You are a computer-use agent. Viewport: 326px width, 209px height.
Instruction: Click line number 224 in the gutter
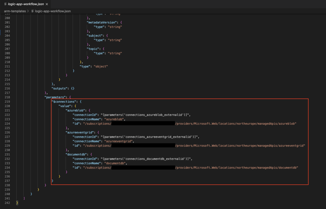click(x=7, y=124)
